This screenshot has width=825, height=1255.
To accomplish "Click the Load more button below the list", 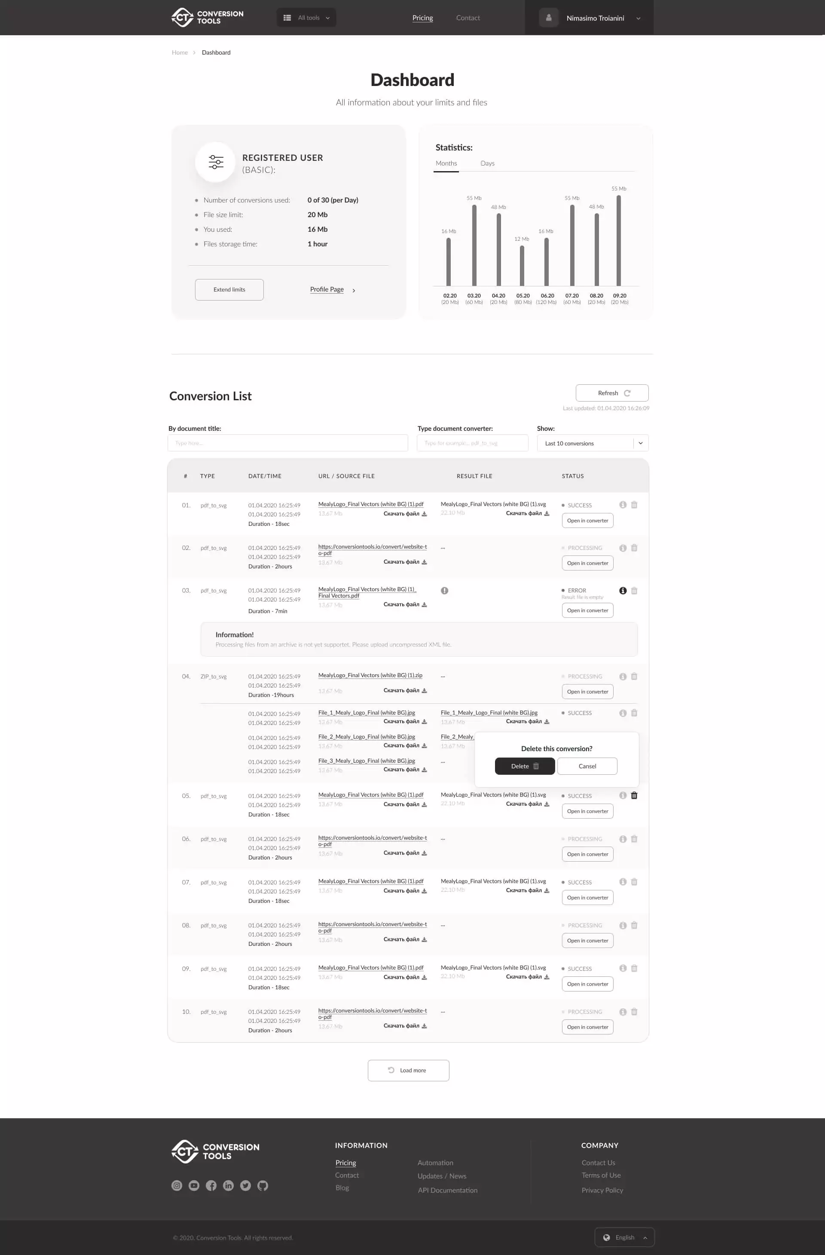I will point(409,1070).
